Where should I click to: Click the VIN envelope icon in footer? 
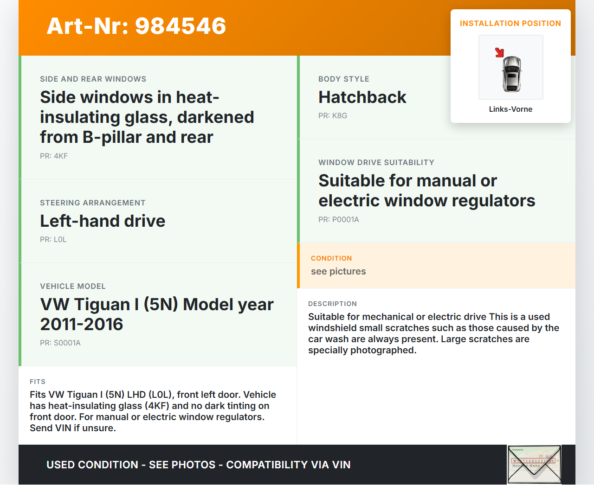[x=534, y=464]
